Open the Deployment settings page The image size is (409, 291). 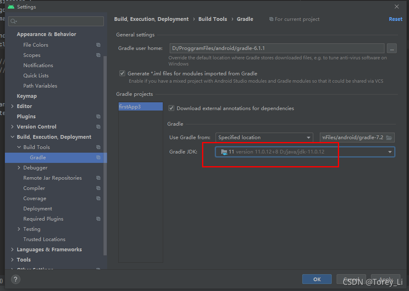(38, 208)
